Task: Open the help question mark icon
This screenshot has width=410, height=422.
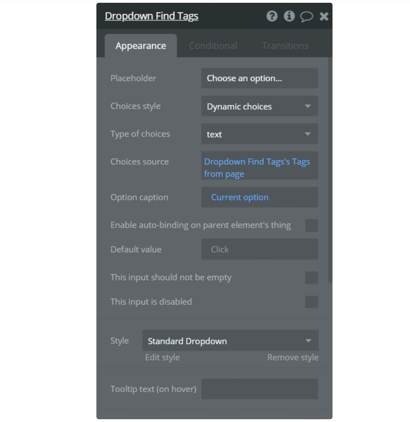Action: click(x=272, y=16)
